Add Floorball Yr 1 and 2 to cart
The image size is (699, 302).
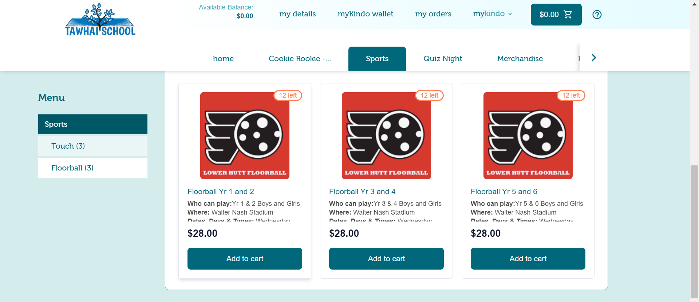[245, 259]
